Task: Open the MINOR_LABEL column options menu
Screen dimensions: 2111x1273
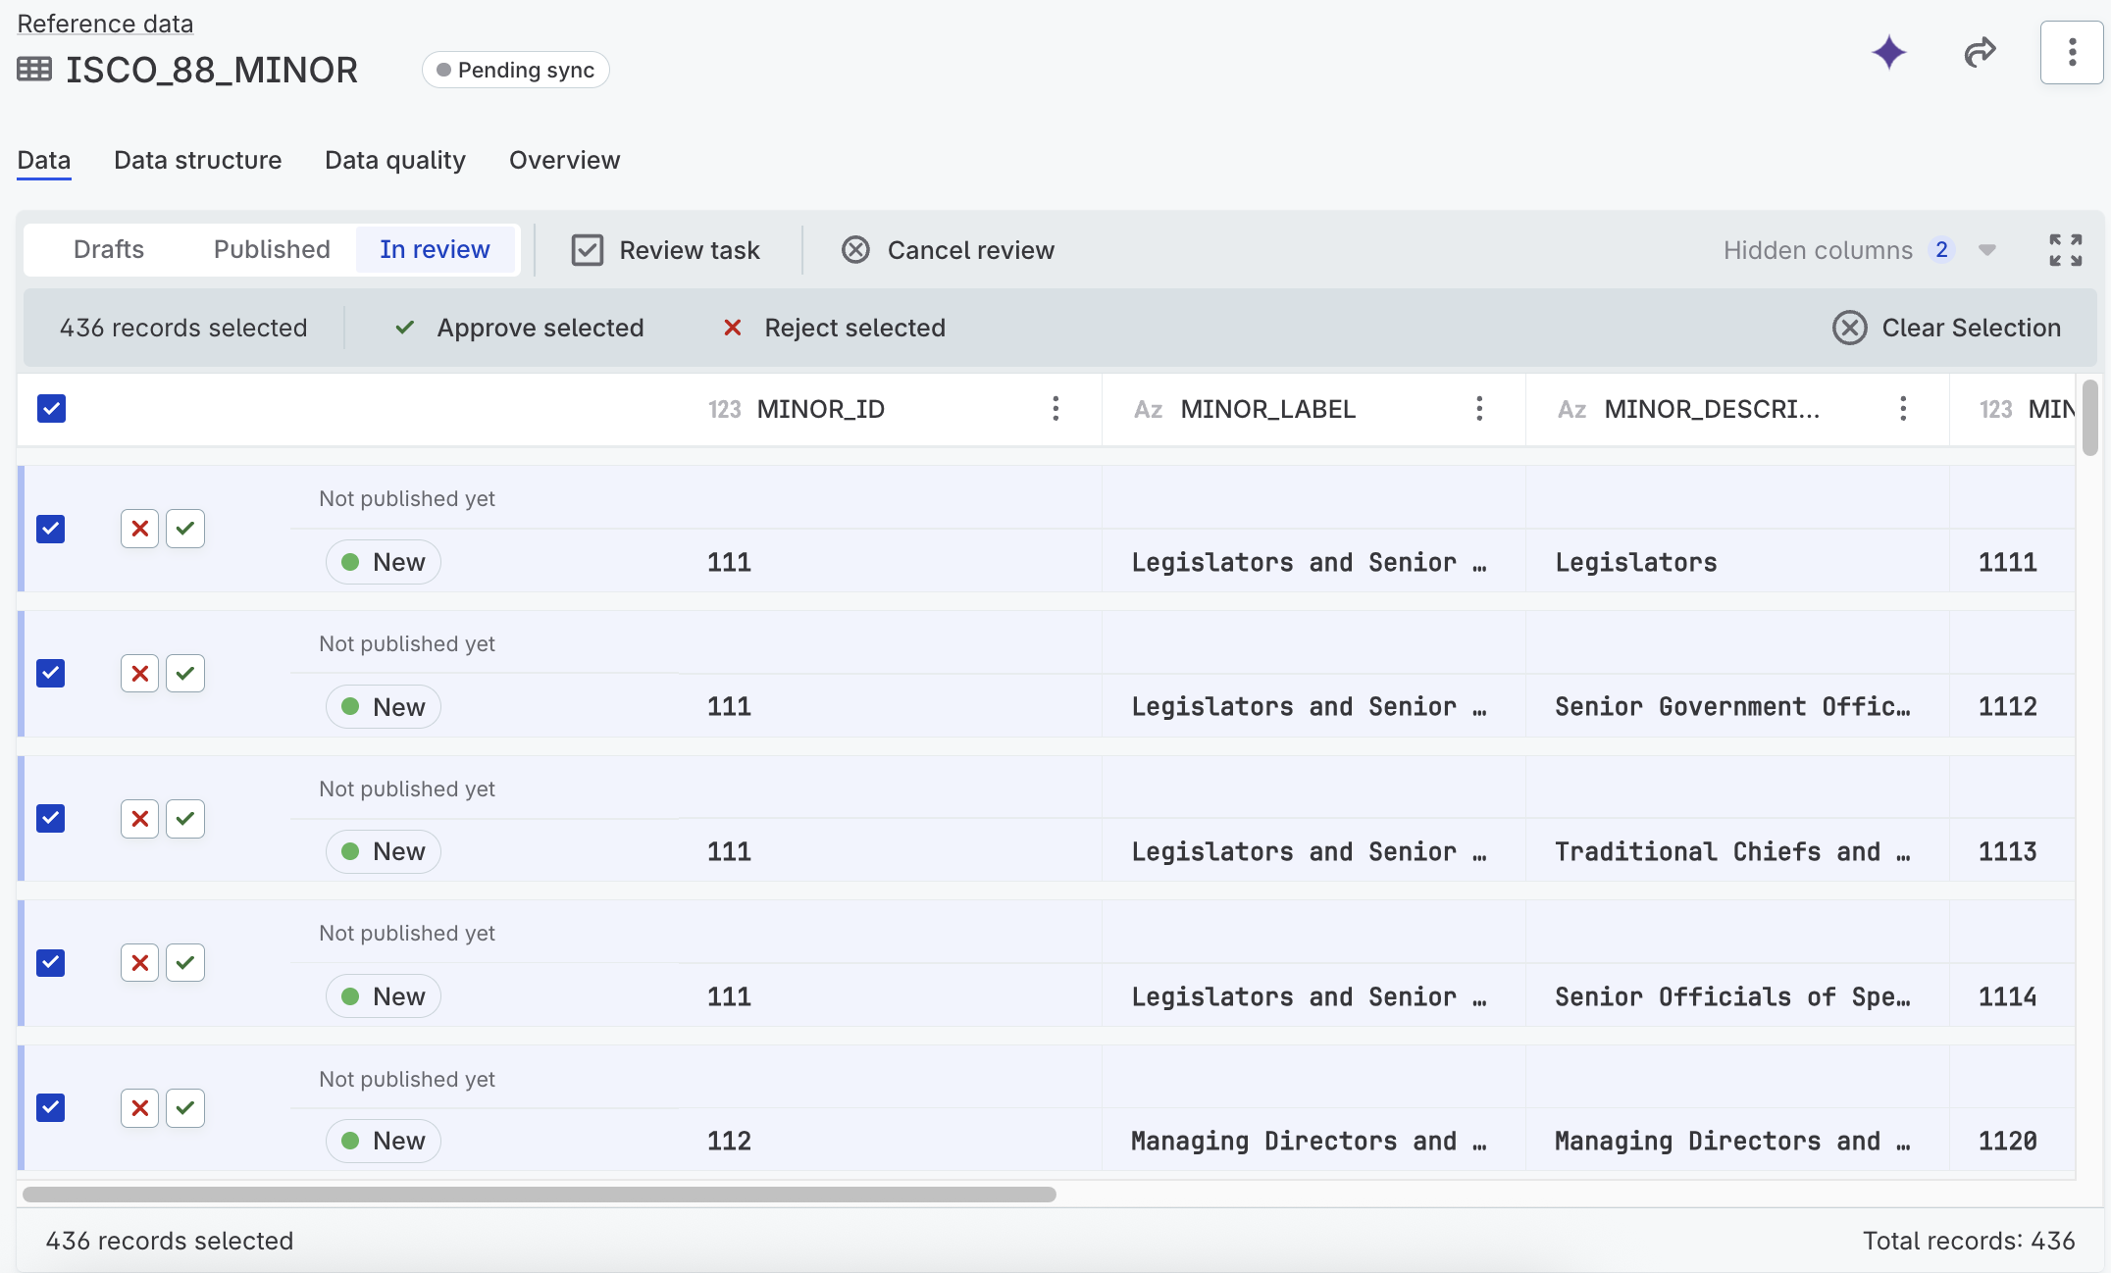Action: click(x=1479, y=409)
